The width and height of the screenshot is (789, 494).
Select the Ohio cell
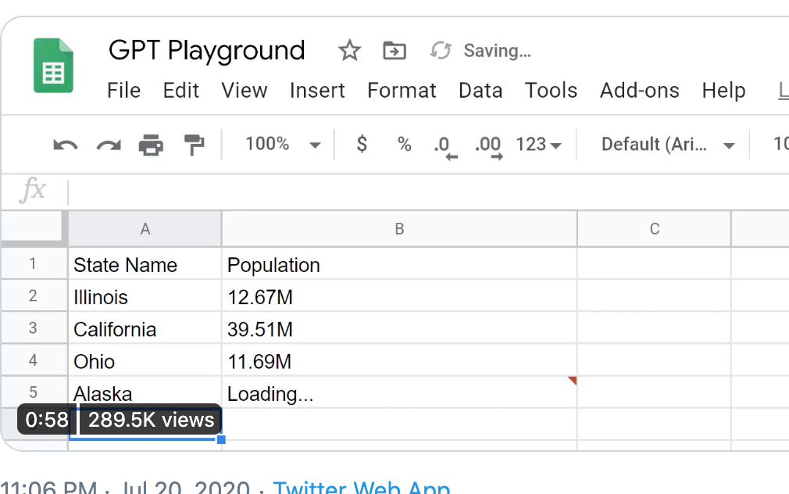pos(145,360)
